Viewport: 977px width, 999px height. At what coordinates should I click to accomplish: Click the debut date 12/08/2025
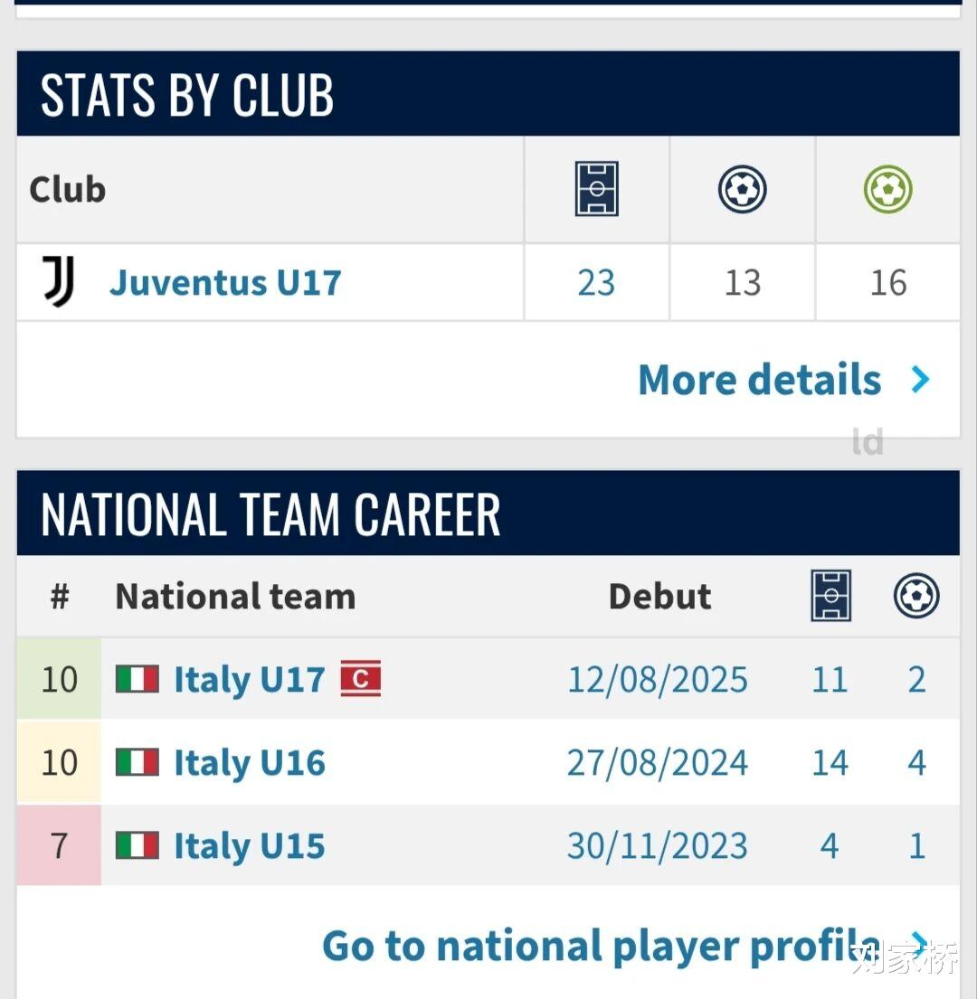pyautogui.click(x=658, y=680)
